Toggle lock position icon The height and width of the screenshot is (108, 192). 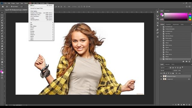pos(169,73)
